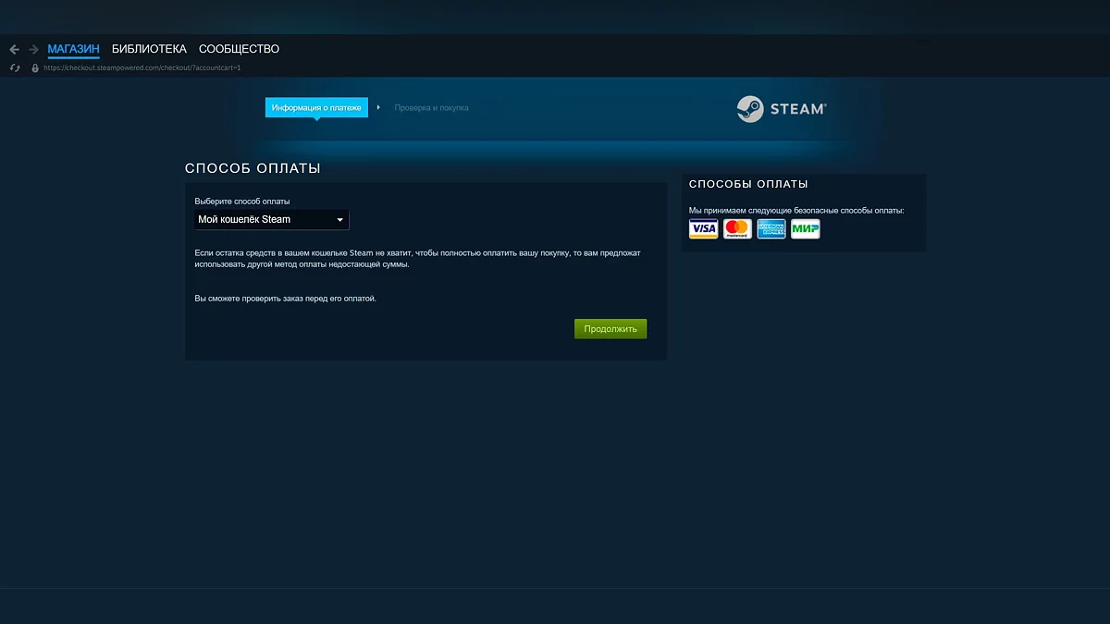
Task: Open the БИБЛИОТЕКА tab
Action: tap(149, 49)
